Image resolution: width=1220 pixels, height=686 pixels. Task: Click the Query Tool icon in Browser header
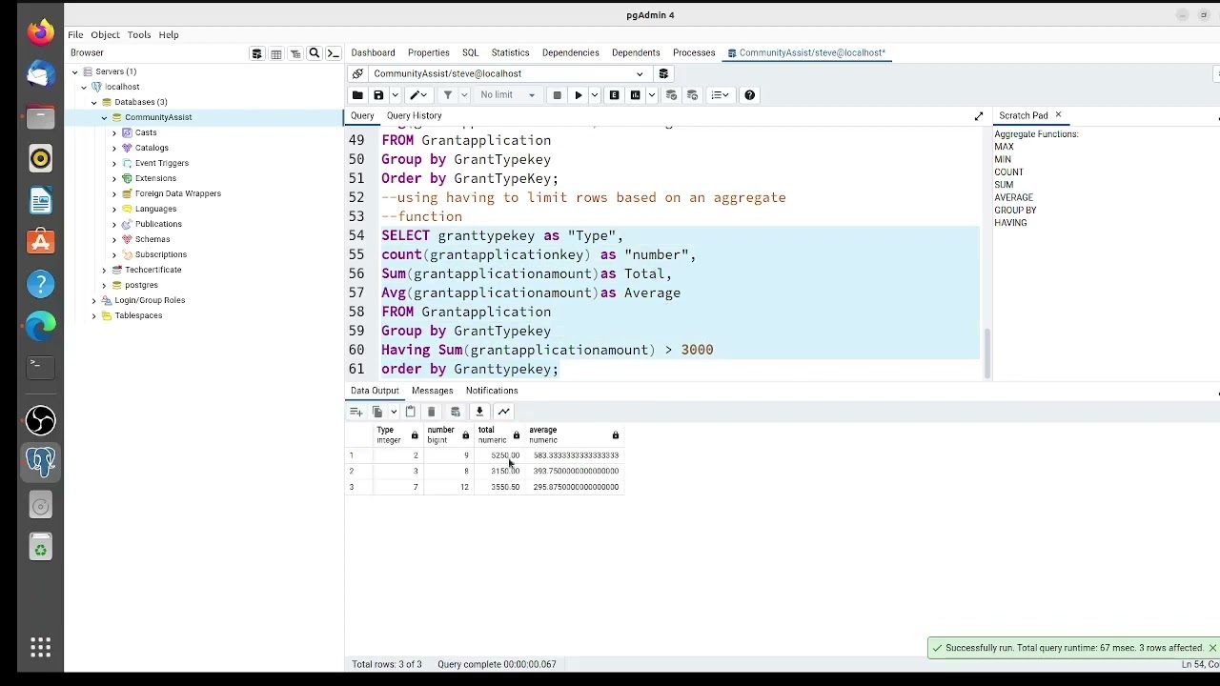coord(256,53)
